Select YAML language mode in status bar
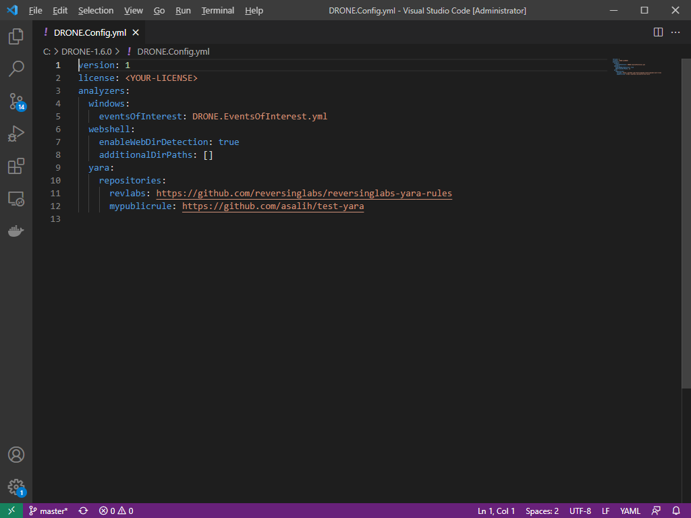 pyautogui.click(x=630, y=511)
